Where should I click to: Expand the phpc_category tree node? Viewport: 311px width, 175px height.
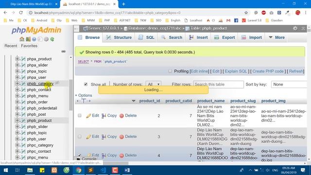[17, 145]
